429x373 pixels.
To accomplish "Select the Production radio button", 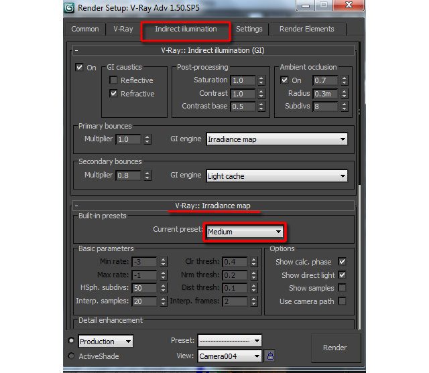I will 71,340.
